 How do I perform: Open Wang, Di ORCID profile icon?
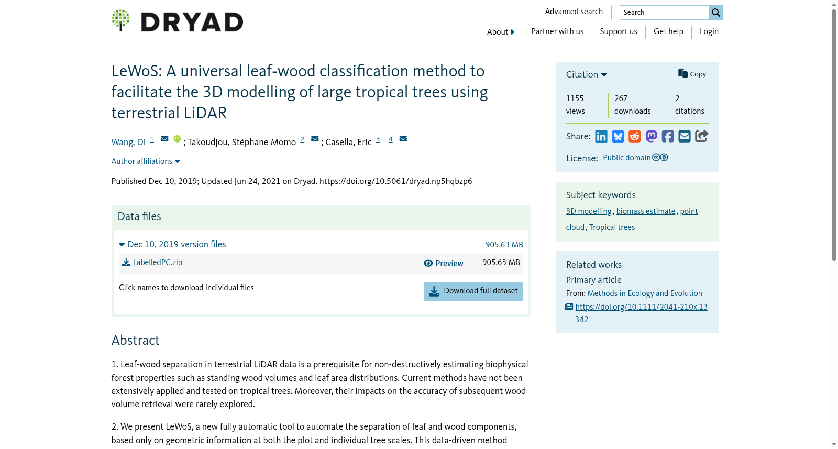[x=177, y=139]
